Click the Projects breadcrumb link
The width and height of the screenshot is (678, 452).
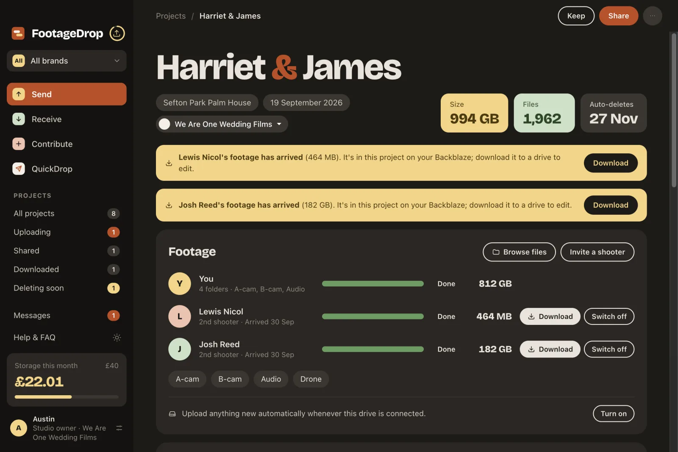click(x=171, y=16)
